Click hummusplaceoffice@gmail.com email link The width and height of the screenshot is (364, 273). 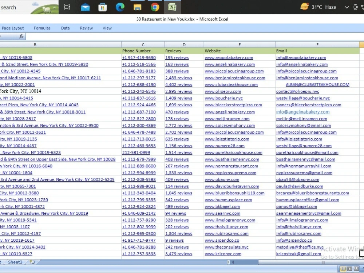pyautogui.click(x=307, y=200)
